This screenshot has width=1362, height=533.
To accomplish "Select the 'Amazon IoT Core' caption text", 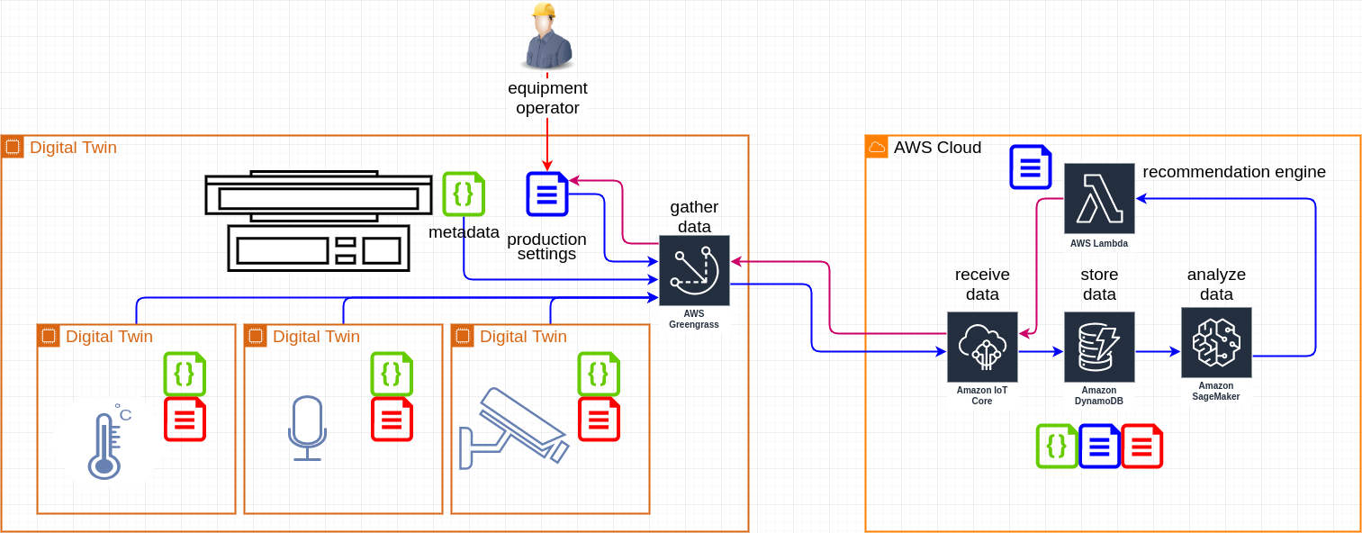I will 982,395.
